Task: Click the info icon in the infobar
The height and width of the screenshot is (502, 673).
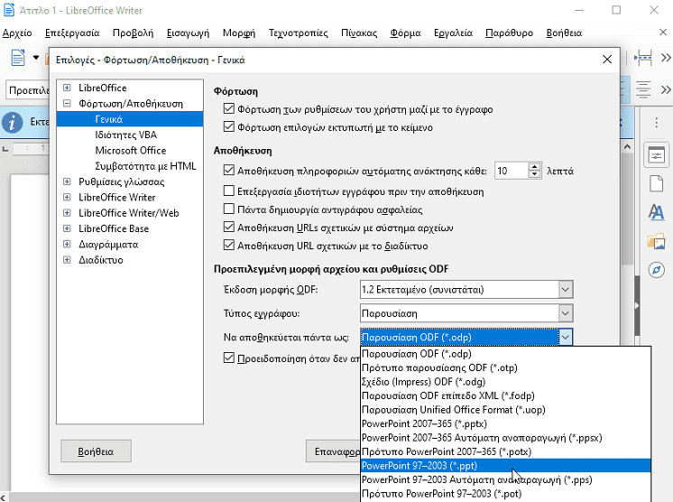Action: tap(12, 123)
